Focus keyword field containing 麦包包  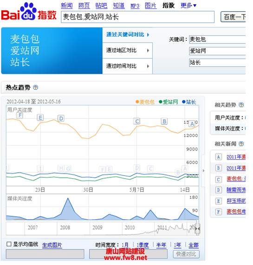click(x=217, y=39)
